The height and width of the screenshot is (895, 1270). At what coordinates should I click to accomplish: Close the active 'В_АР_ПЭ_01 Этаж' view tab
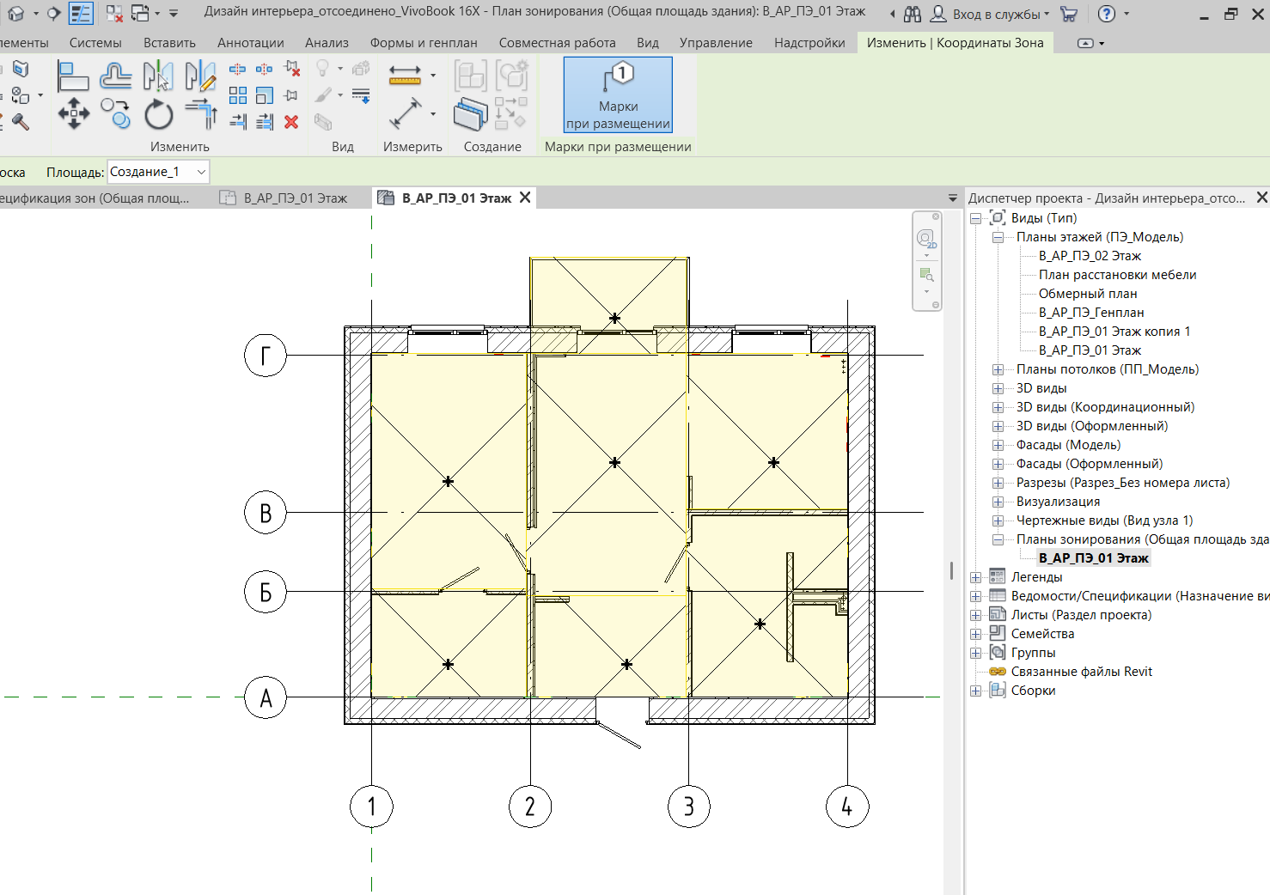point(525,198)
